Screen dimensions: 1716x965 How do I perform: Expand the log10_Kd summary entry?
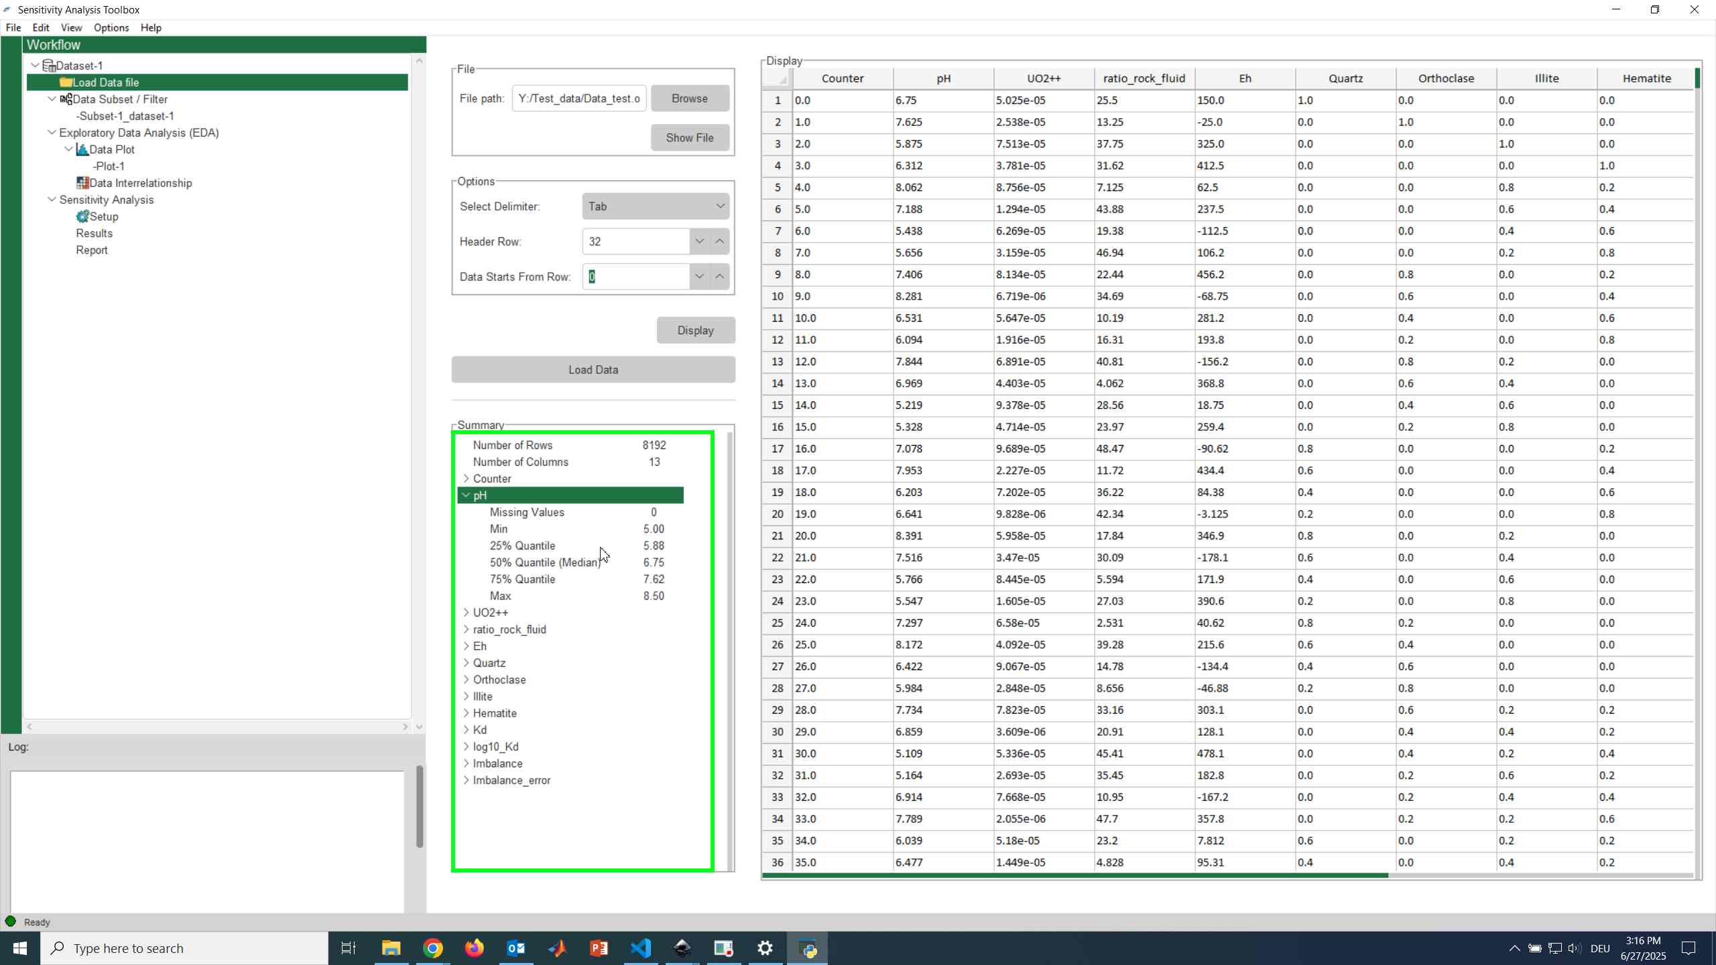(466, 747)
